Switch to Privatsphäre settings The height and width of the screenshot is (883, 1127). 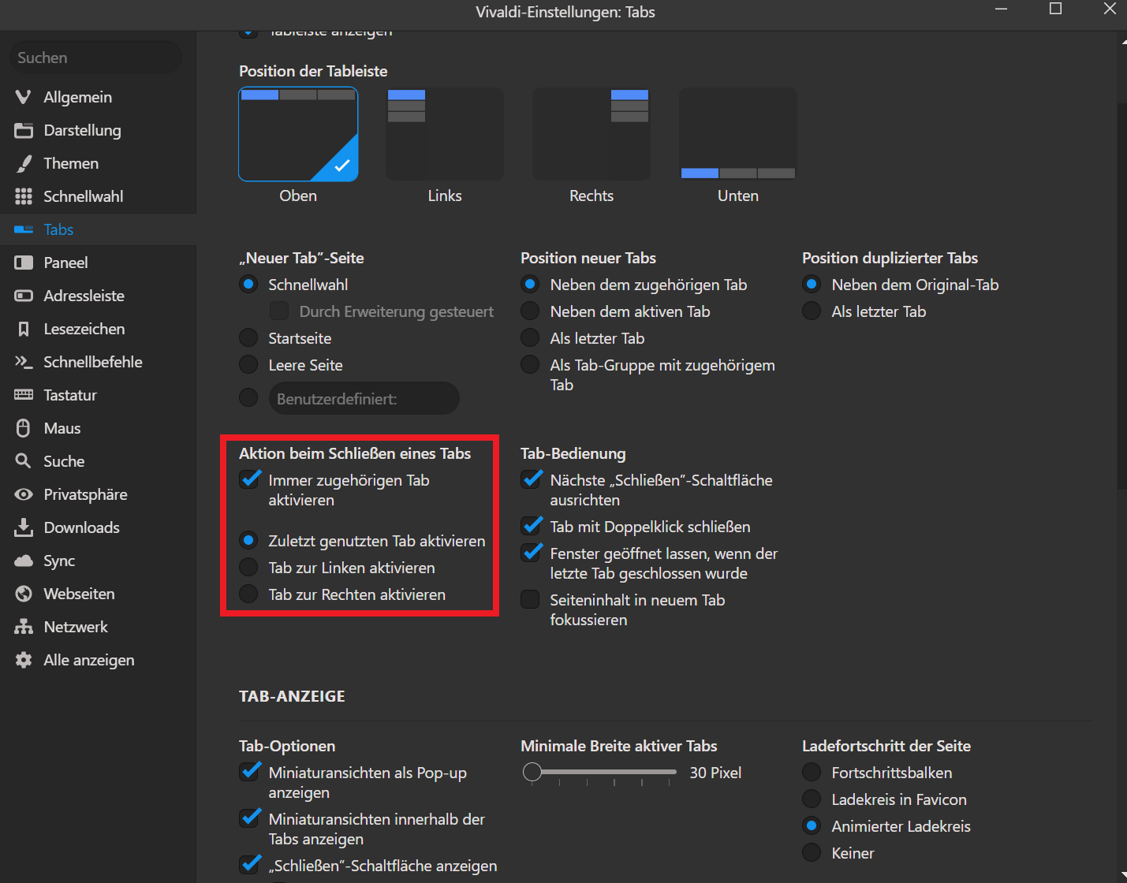coord(98,494)
